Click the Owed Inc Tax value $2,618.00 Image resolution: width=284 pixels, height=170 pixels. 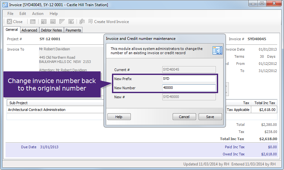point(269,154)
